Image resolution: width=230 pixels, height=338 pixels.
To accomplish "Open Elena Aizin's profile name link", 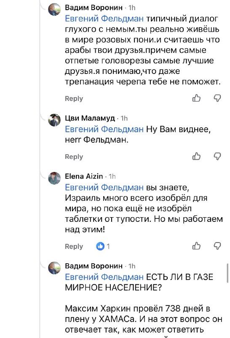I will [x=84, y=176].
